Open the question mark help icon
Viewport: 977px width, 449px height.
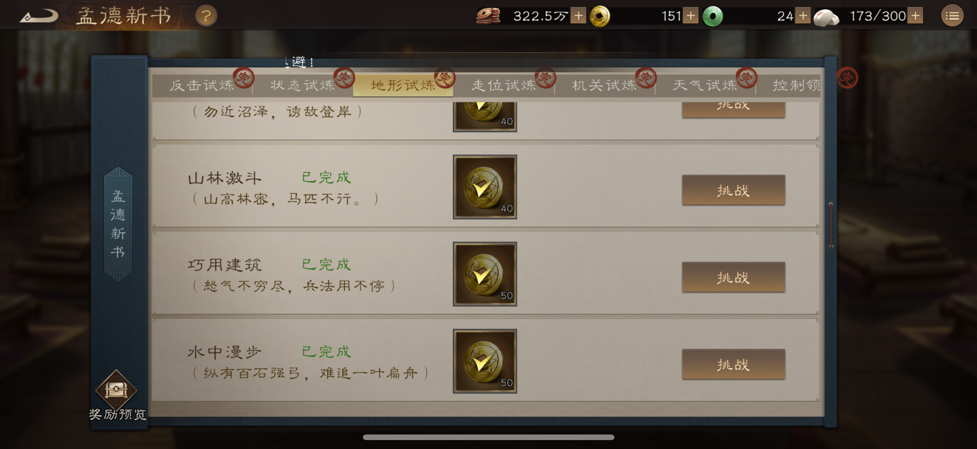[206, 16]
